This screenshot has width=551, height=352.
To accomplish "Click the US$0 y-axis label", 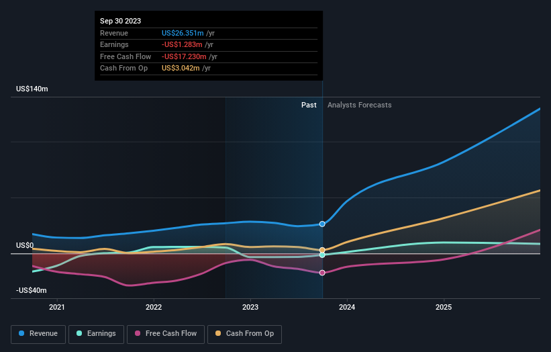I will click(x=25, y=245).
